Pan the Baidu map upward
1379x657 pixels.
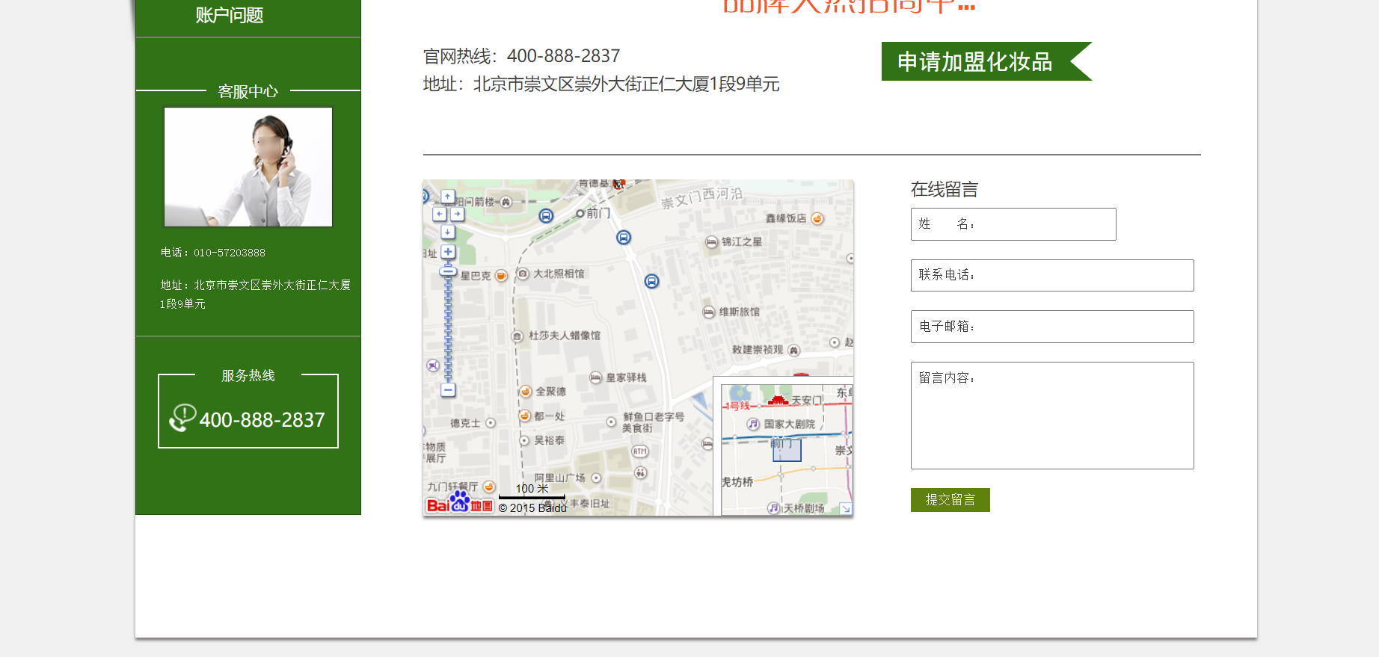click(448, 197)
